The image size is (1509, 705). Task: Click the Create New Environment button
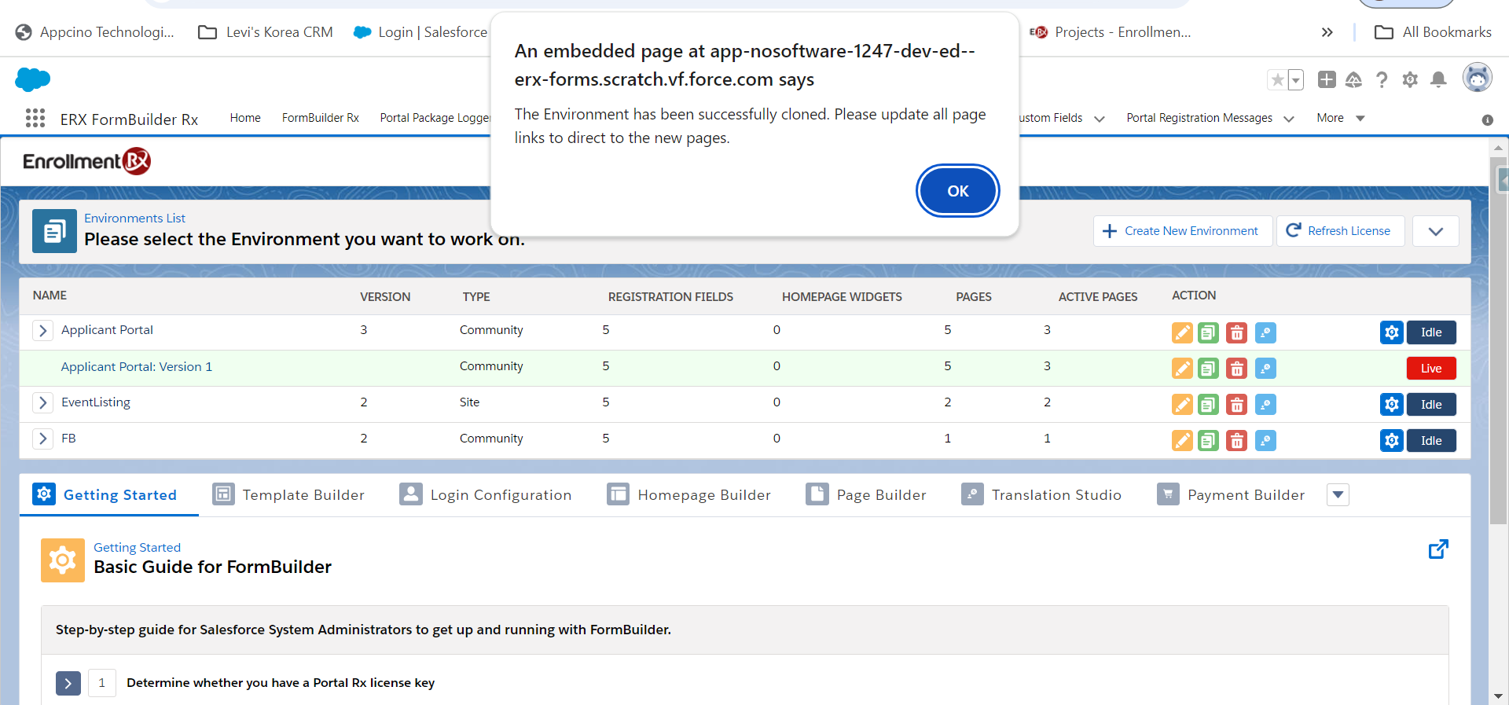click(1182, 231)
